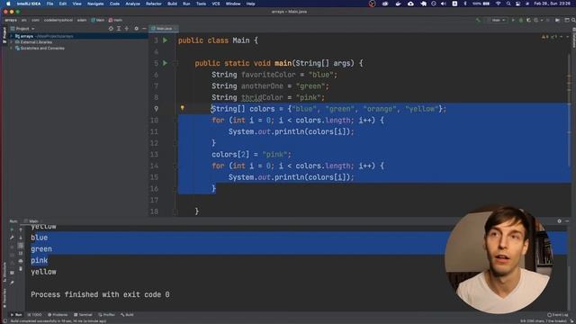Click the build hammer icon in top toolbar

478,20
